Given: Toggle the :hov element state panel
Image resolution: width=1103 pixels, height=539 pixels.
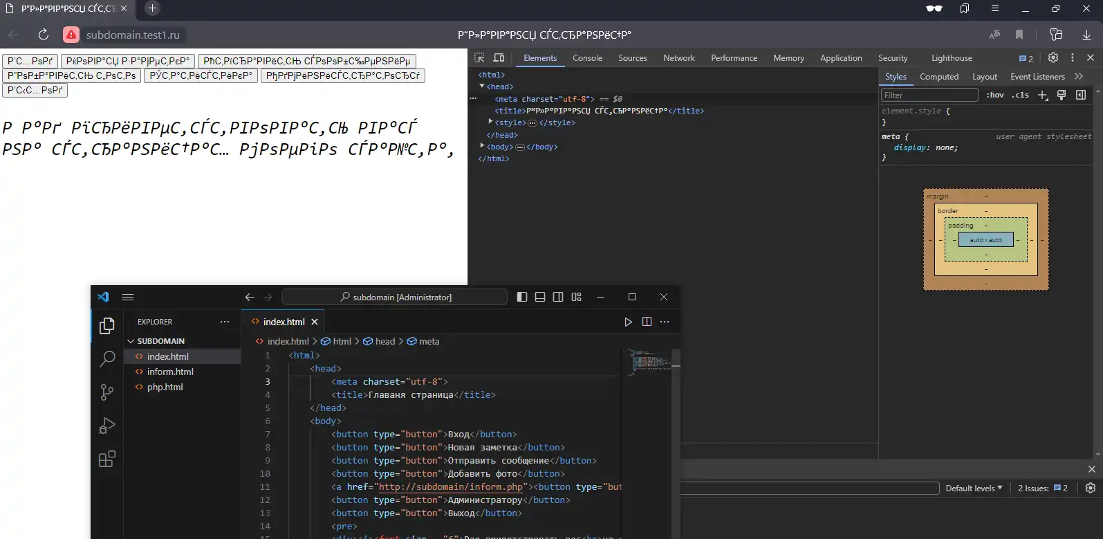Looking at the screenshot, I should pos(994,95).
